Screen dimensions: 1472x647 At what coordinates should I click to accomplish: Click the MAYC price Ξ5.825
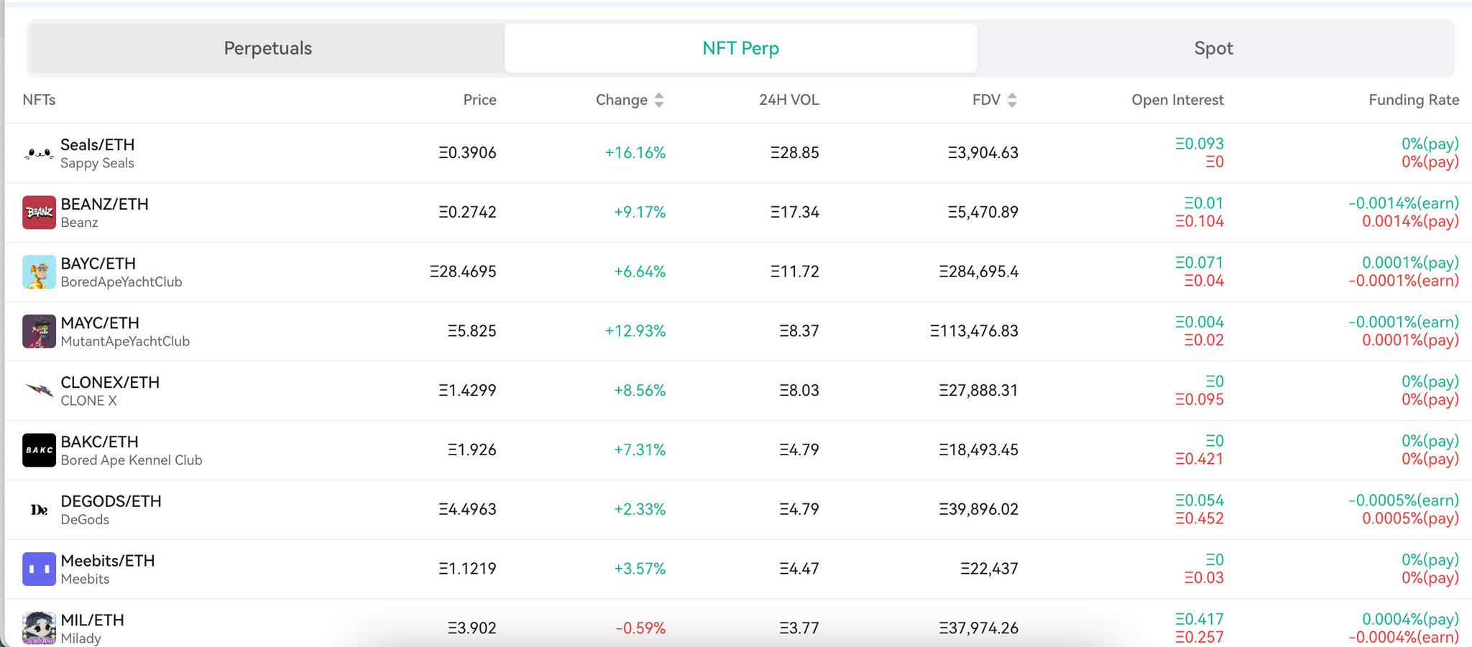tap(471, 332)
